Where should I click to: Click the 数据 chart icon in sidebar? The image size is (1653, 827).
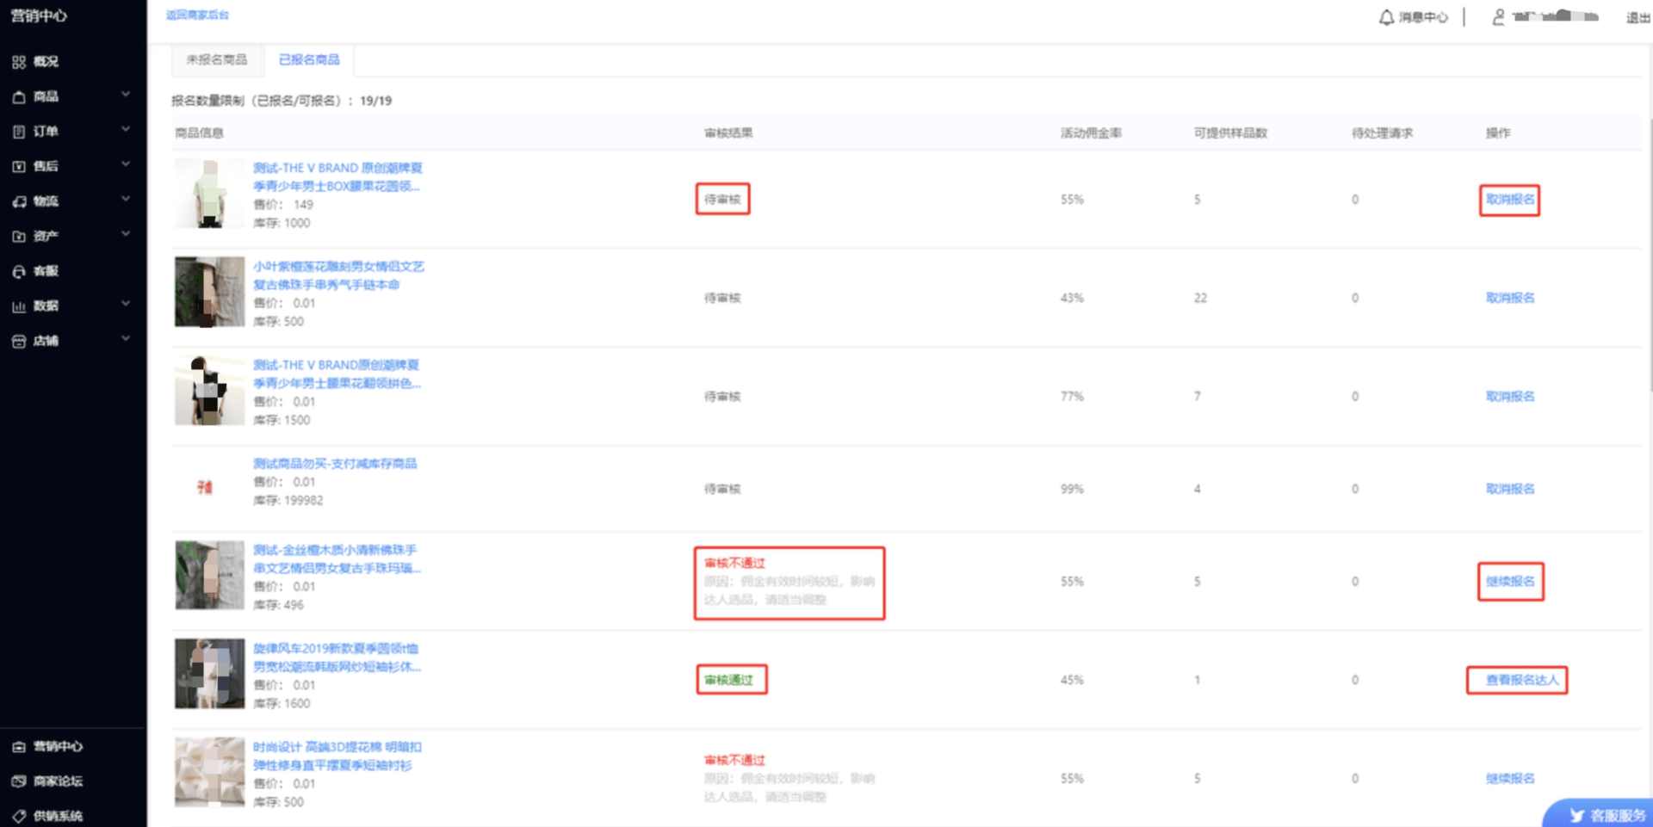click(19, 306)
